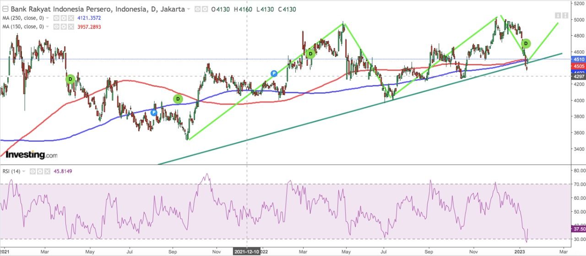Image resolution: width=586 pixels, height=256 pixels.
Task: Click the Investing.com logo
Action: point(32,155)
